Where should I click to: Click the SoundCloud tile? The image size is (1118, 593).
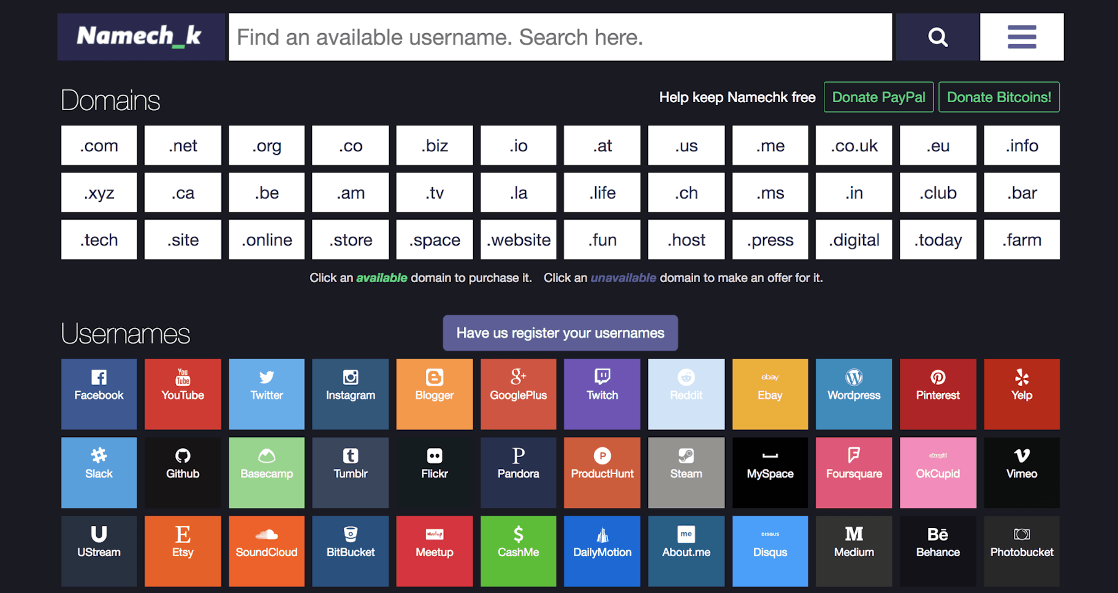click(267, 551)
